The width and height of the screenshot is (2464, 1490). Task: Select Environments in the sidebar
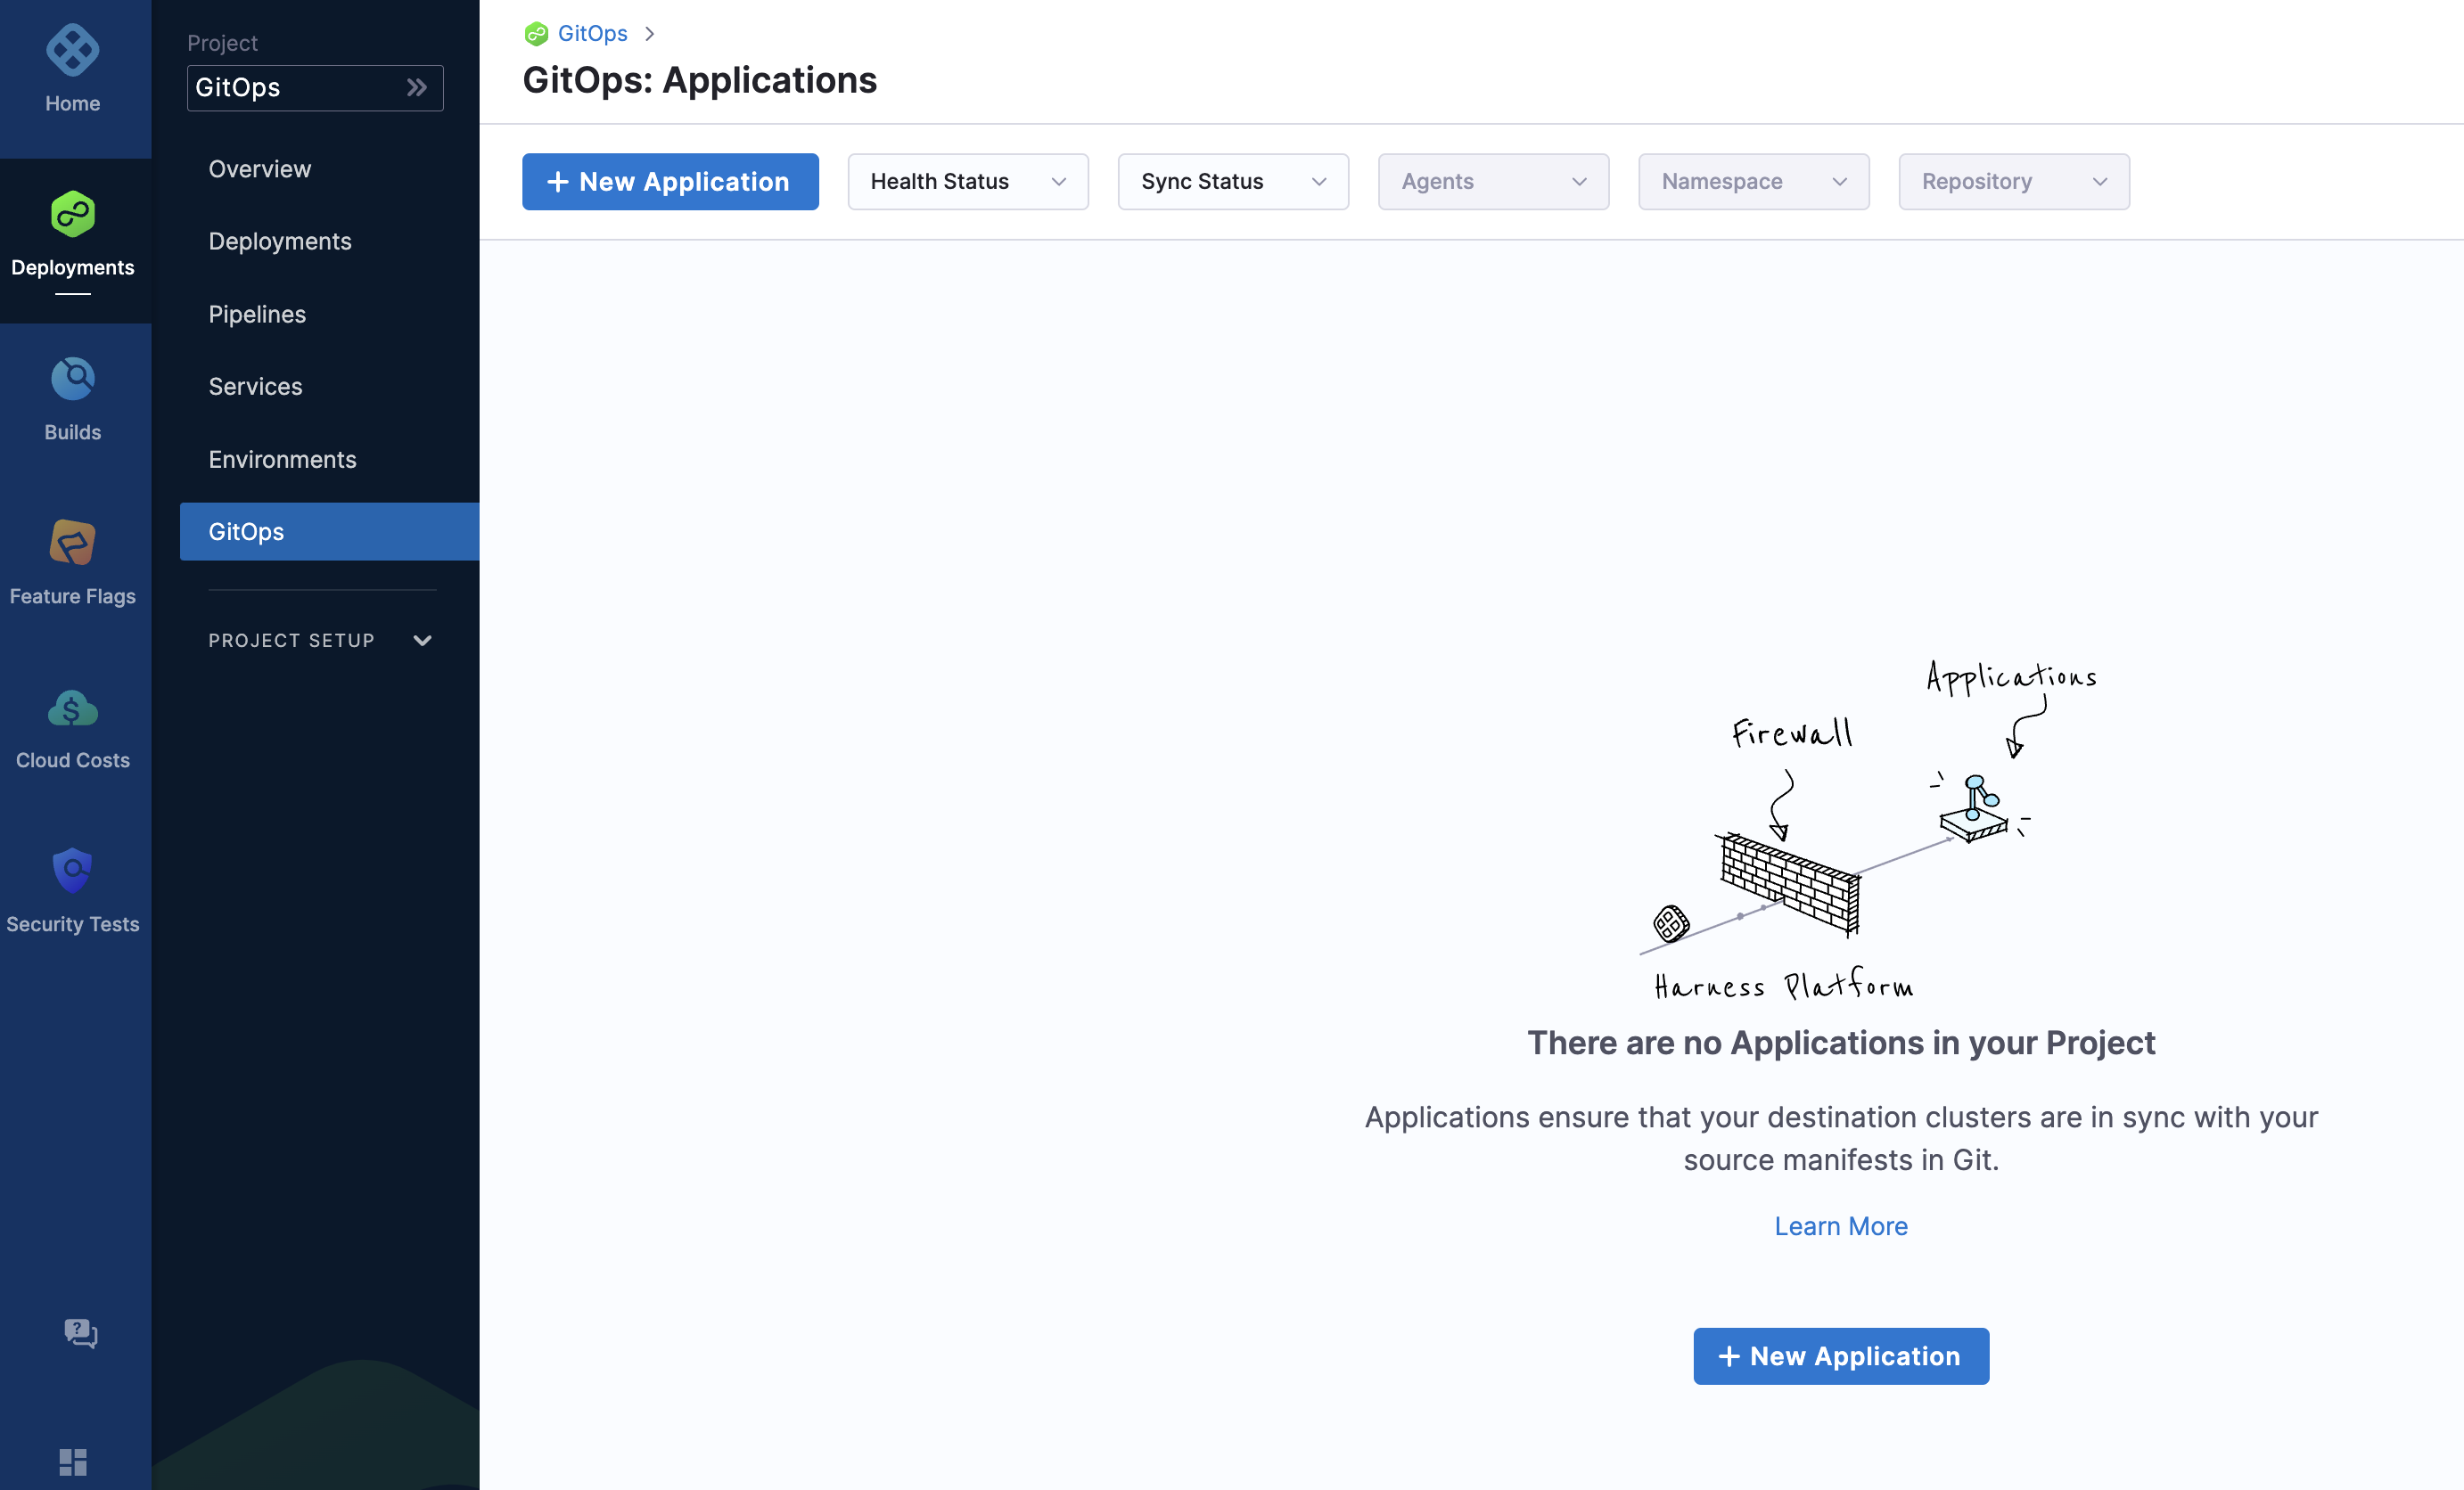pos(282,459)
